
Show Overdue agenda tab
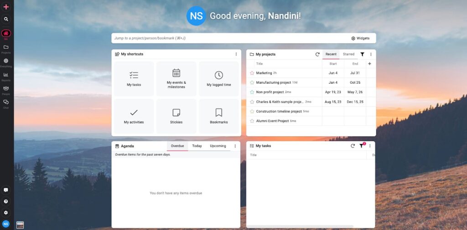[x=177, y=146]
